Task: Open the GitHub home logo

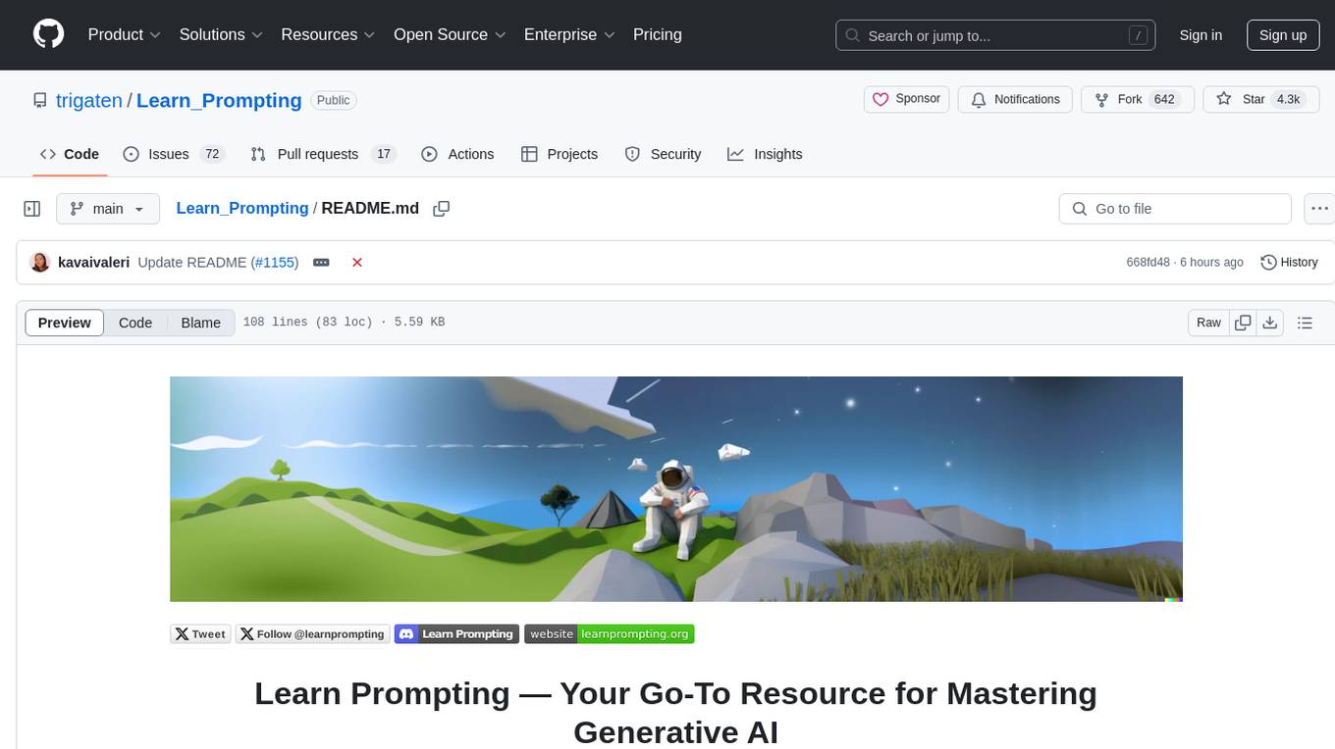Action: (x=48, y=34)
